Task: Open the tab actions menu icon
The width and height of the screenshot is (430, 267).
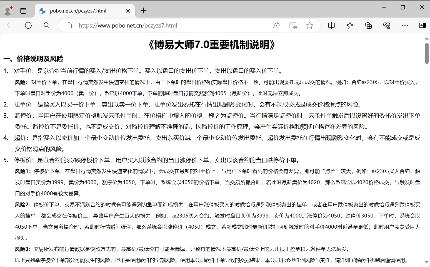Action: coord(23,11)
